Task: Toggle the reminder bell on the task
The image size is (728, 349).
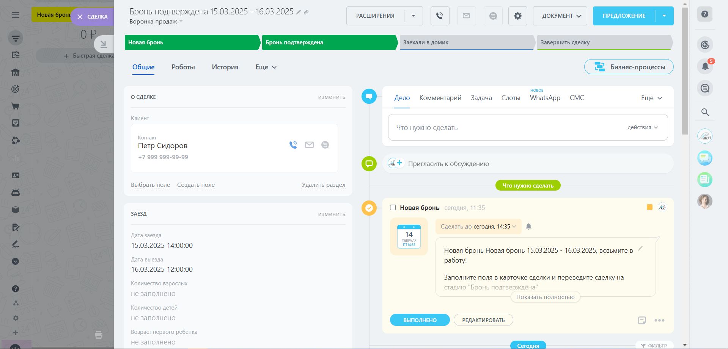Action: point(528,227)
